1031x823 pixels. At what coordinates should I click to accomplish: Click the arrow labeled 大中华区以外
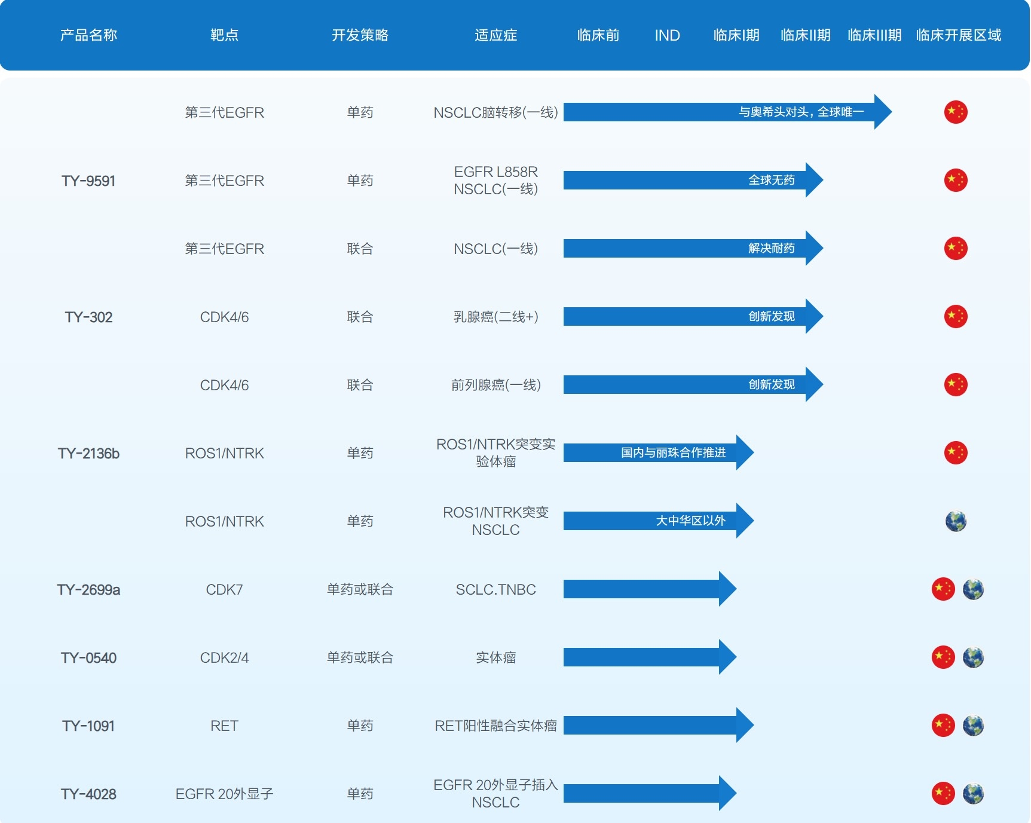tap(659, 521)
